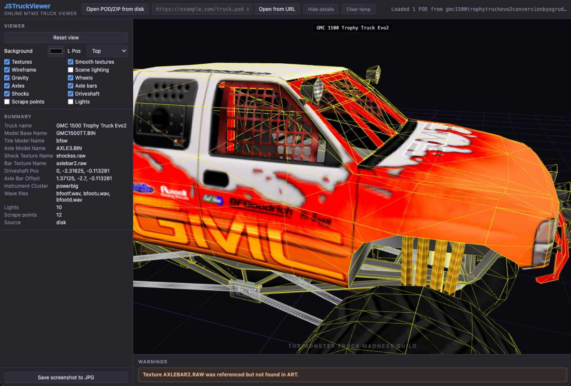Toggle the Shocks checkbox
571x386 pixels.
coord(7,94)
